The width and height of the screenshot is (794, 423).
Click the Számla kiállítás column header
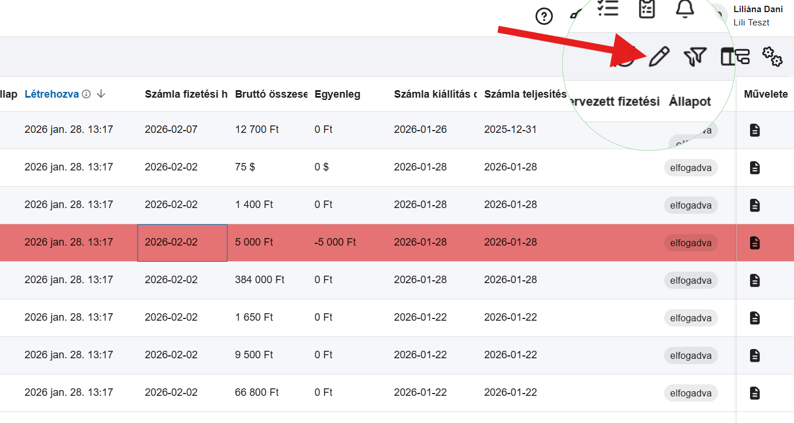(x=435, y=94)
